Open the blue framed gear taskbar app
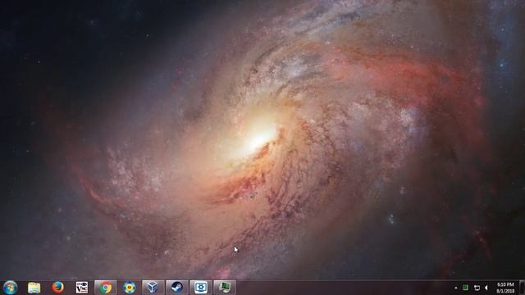Image resolution: width=525 pixels, height=295 pixels. 200,288
